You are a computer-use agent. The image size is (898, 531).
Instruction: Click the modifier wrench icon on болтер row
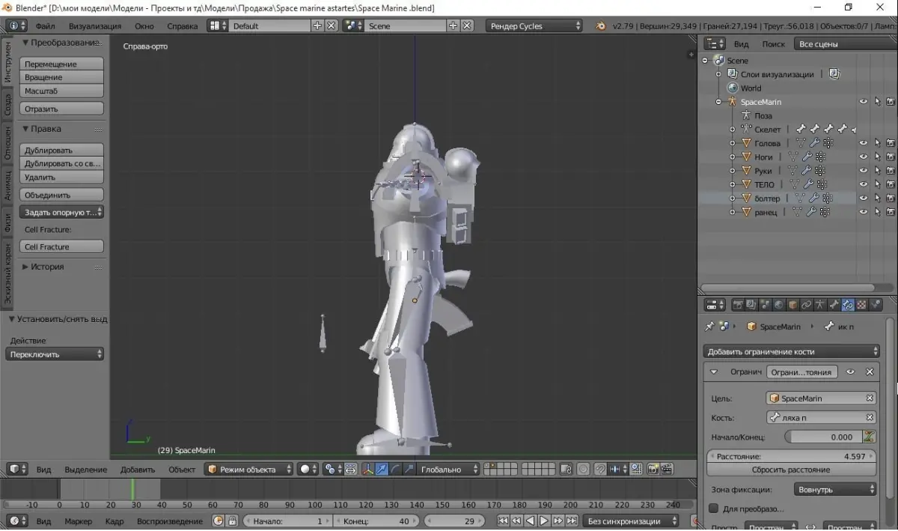pos(813,198)
